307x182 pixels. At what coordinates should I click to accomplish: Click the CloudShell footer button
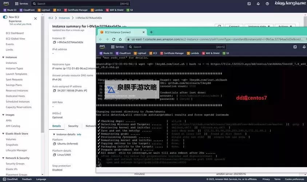pos(10,179)
